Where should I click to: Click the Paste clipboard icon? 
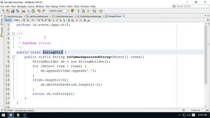(x=33, y=11)
